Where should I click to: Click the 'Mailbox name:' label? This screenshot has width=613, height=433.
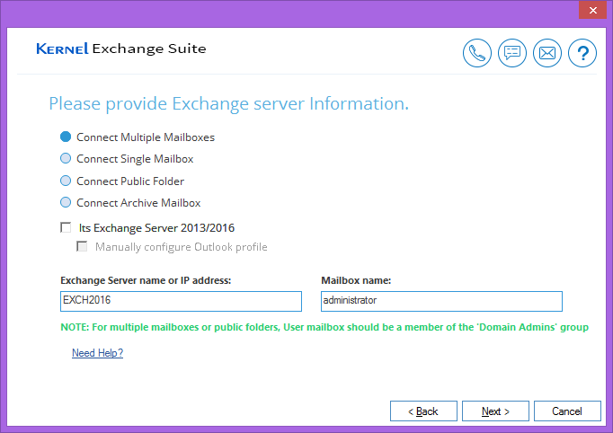click(x=356, y=280)
